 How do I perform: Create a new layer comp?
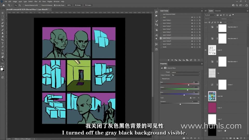point(195,60)
